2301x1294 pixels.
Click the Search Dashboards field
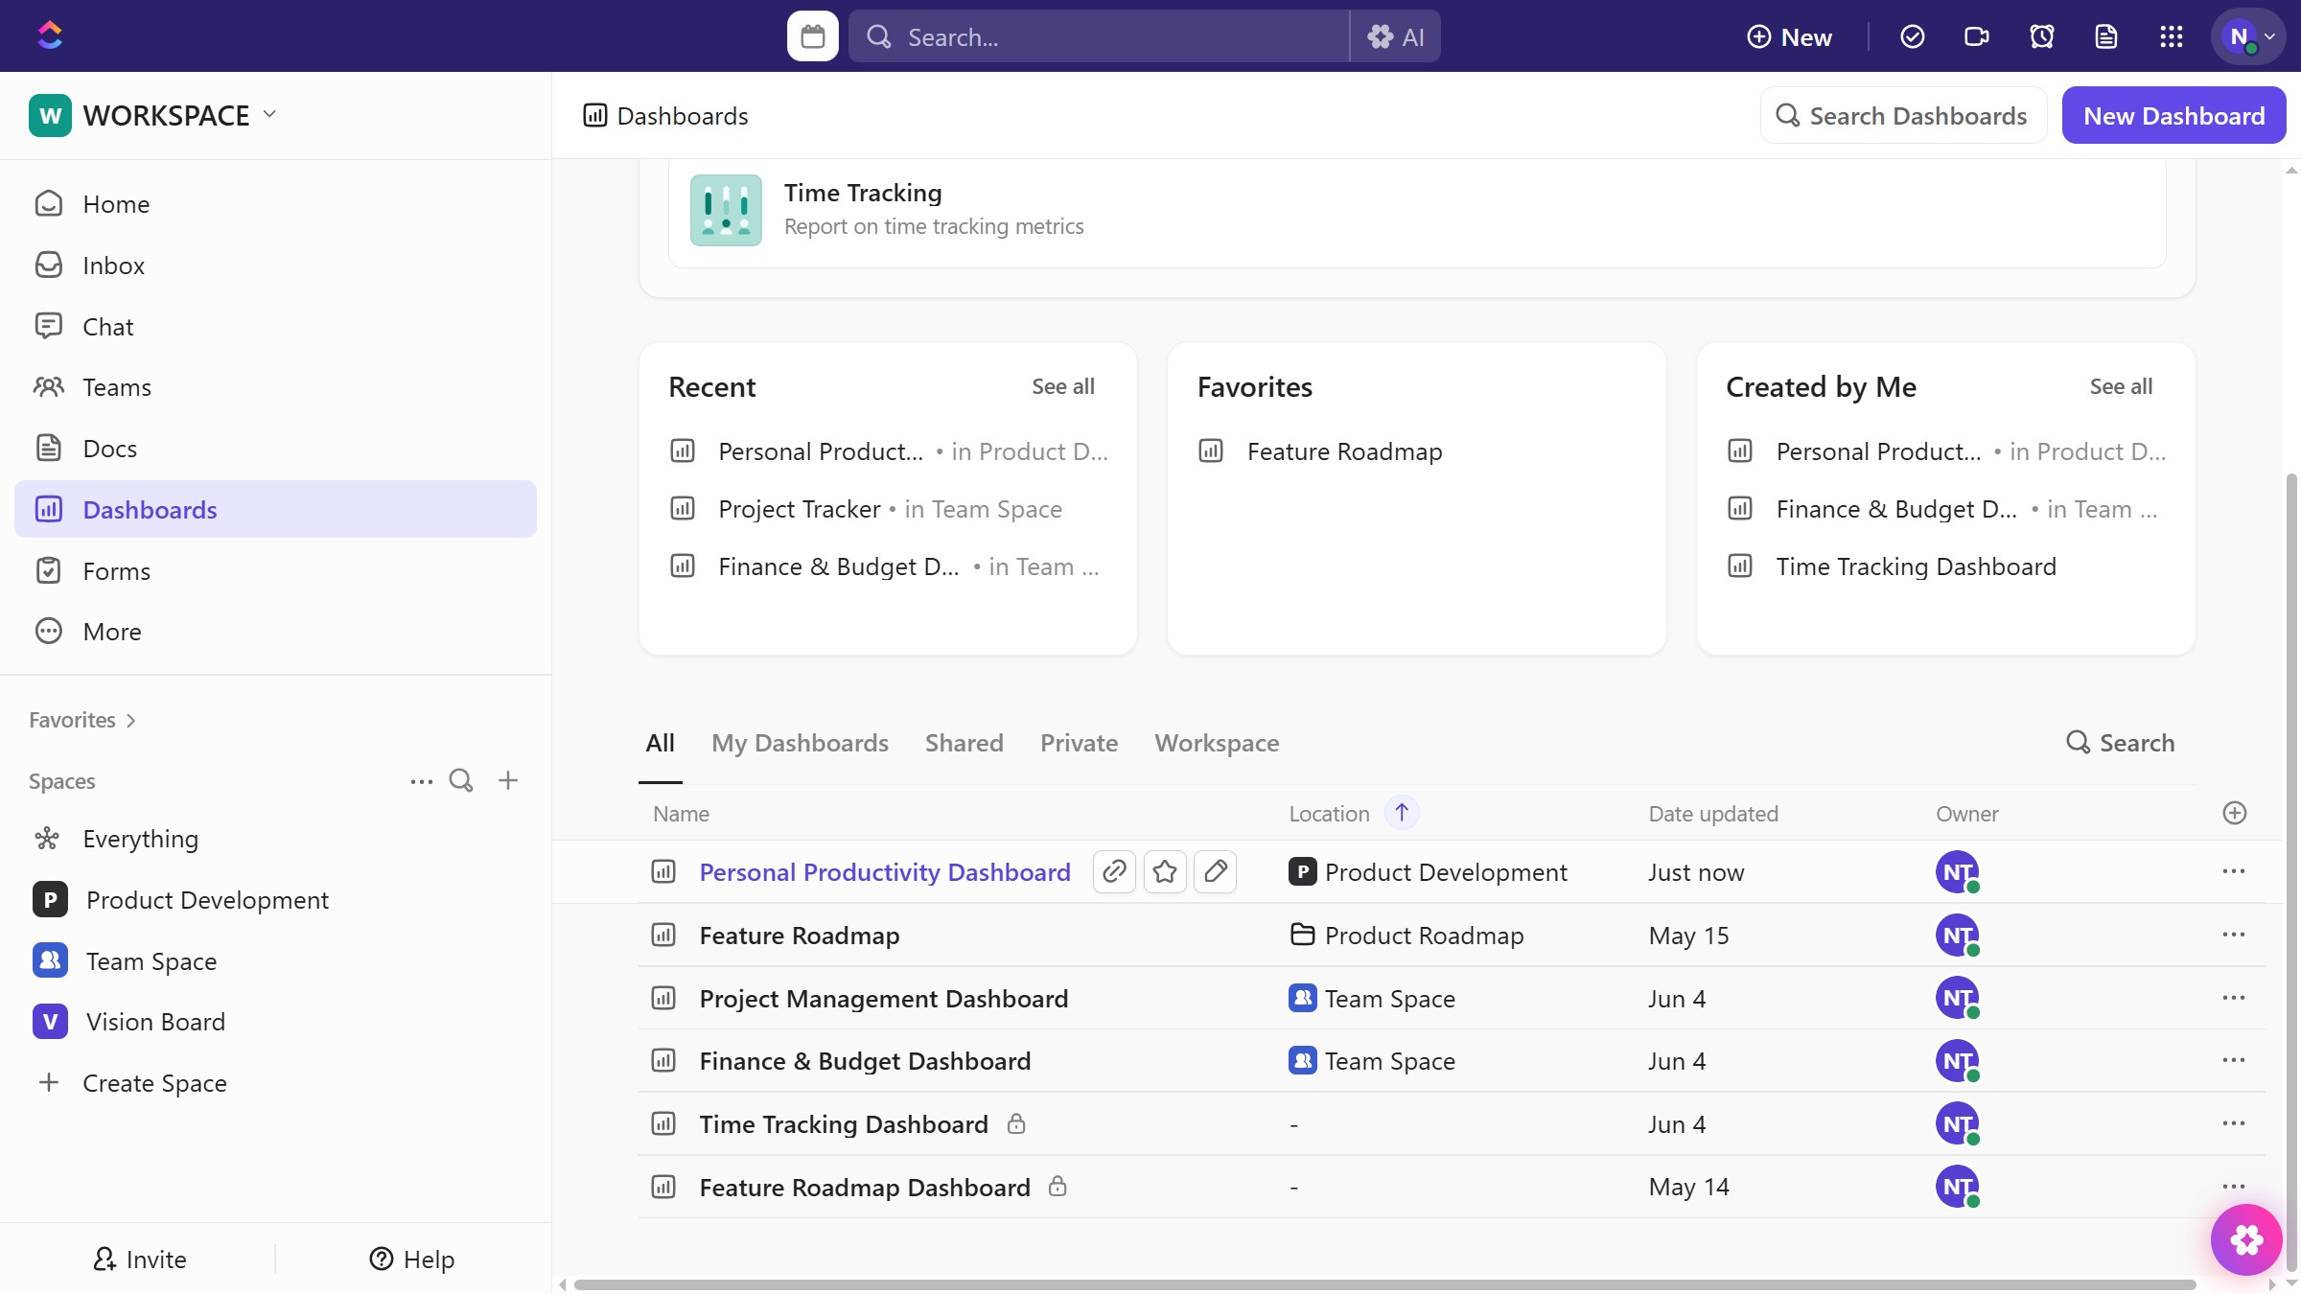click(1904, 115)
